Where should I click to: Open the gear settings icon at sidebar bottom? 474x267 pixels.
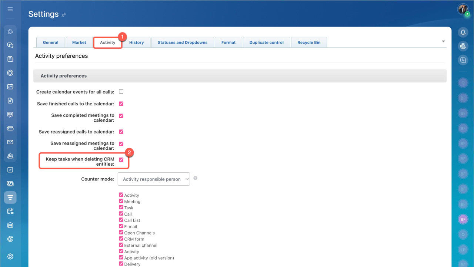pos(10,256)
